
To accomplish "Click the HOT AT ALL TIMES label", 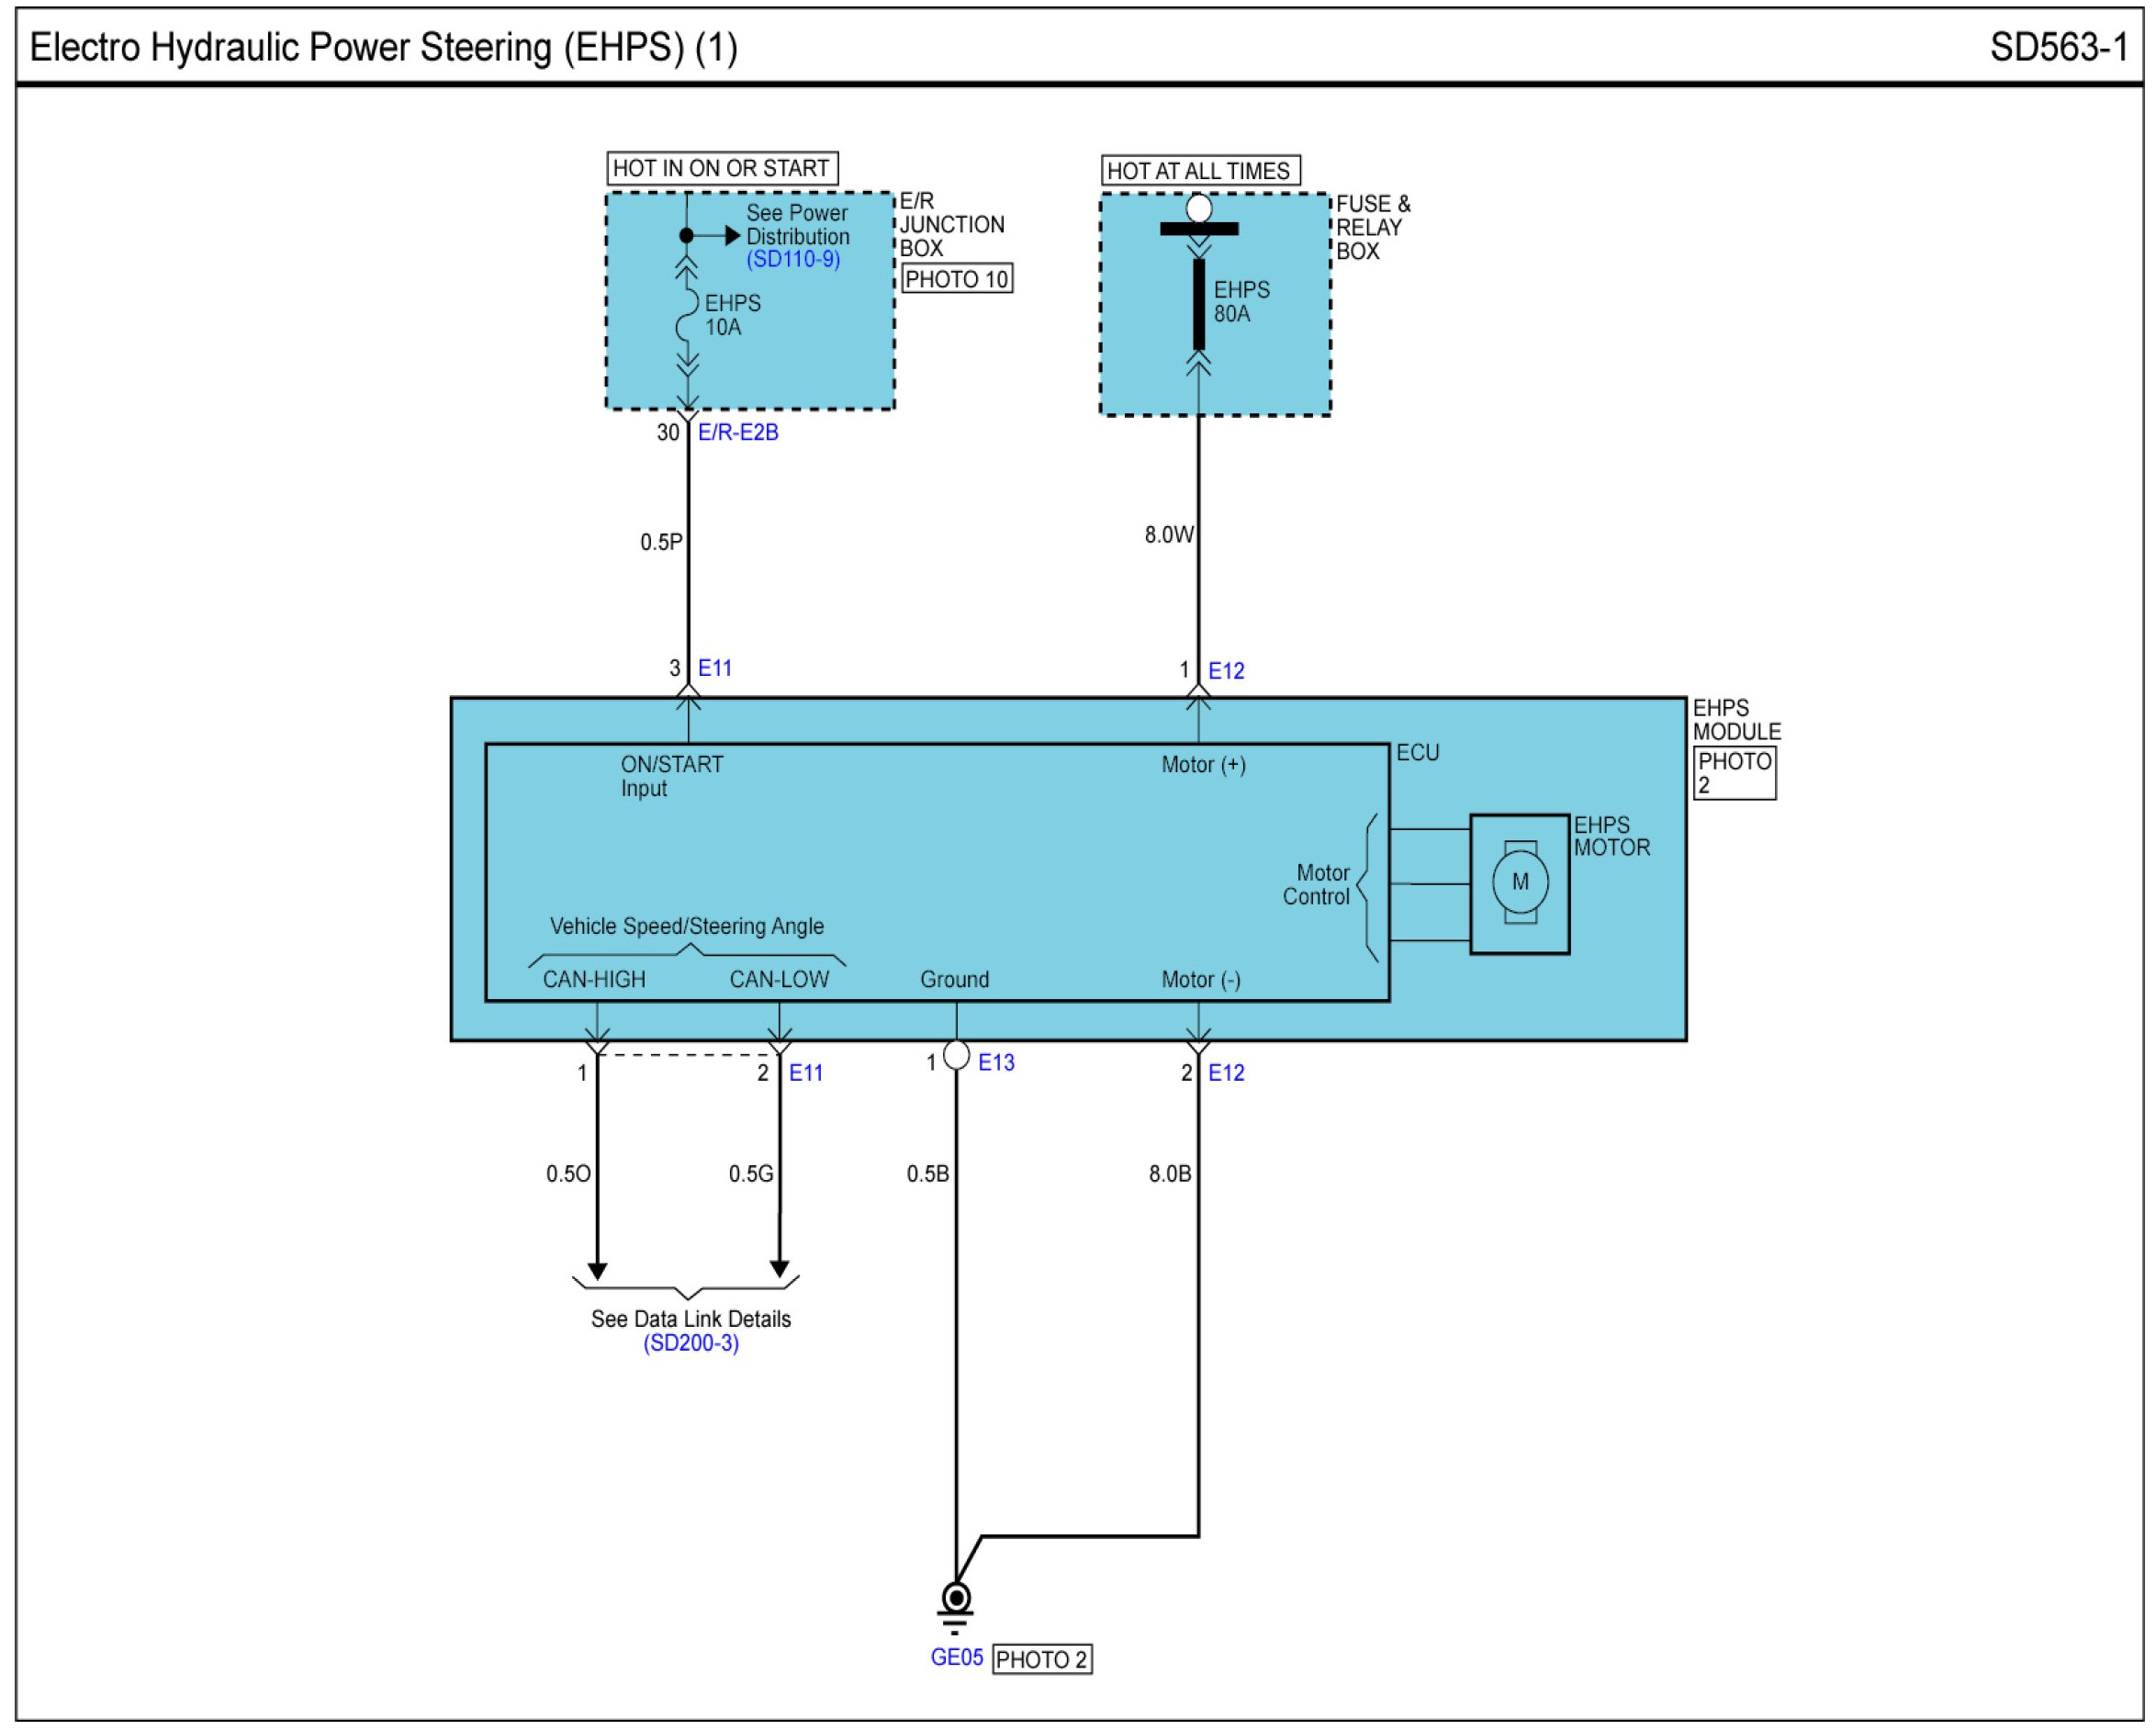I will 1199,171.
